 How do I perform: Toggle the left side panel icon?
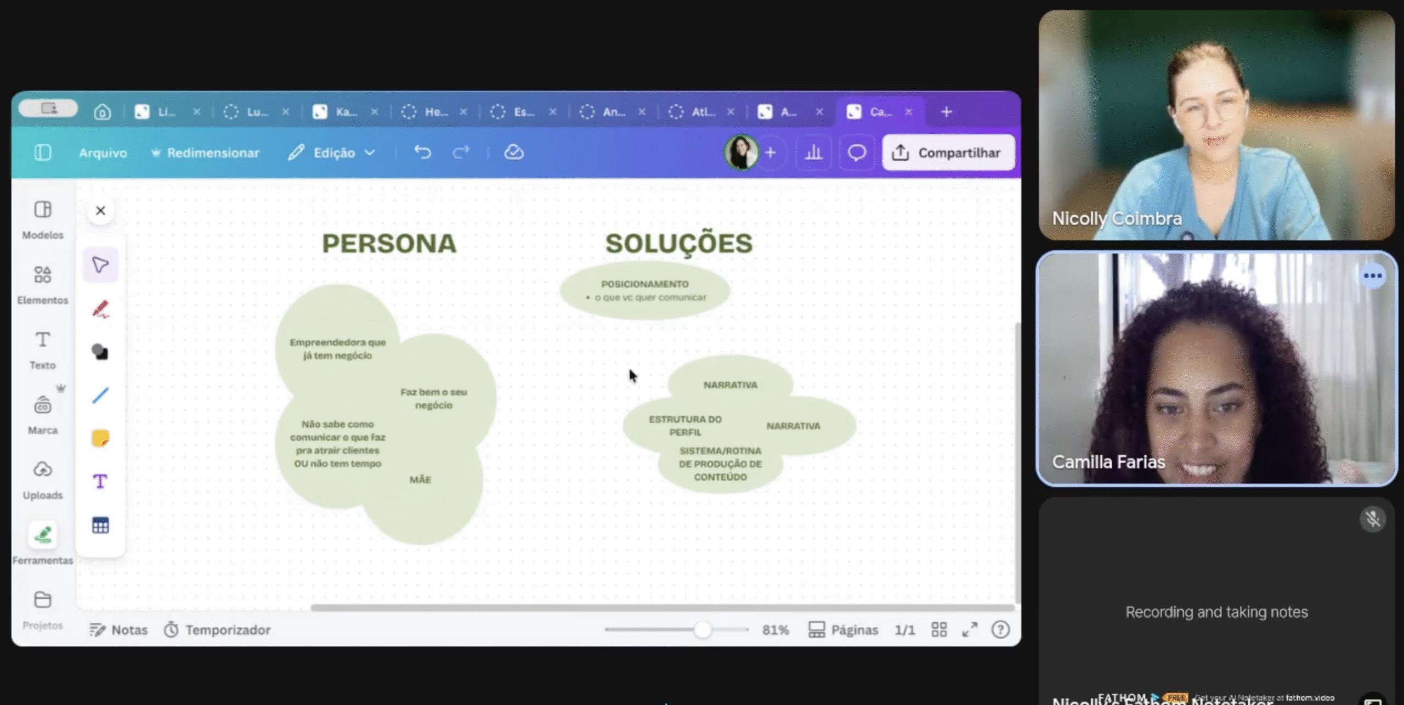43,152
